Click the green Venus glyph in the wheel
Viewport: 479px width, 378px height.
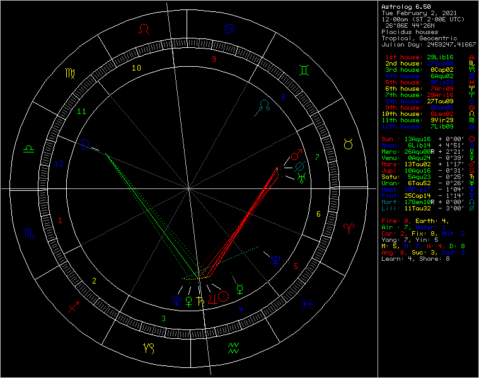(189, 301)
